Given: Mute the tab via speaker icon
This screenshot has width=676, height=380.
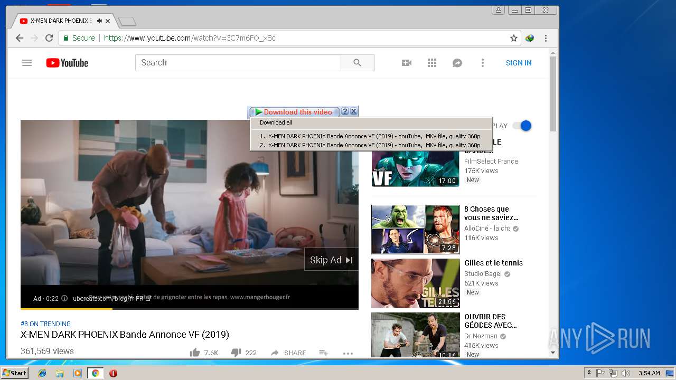Looking at the screenshot, I should (x=99, y=21).
